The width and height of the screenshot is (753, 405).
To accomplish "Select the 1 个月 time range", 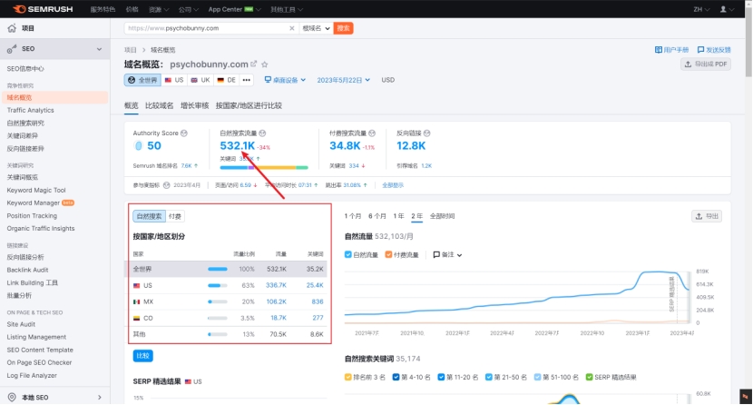I will point(353,216).
